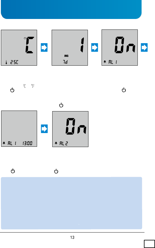Click the blue arrow before the AL 2 display

tap(44, 129)
